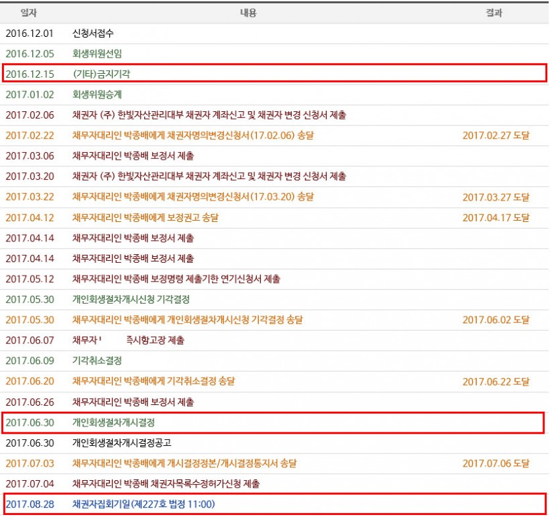This screenshot has width=550, height=517.
Task: Click the result 2017.06.22 도달
Action: tap(496, 382)
